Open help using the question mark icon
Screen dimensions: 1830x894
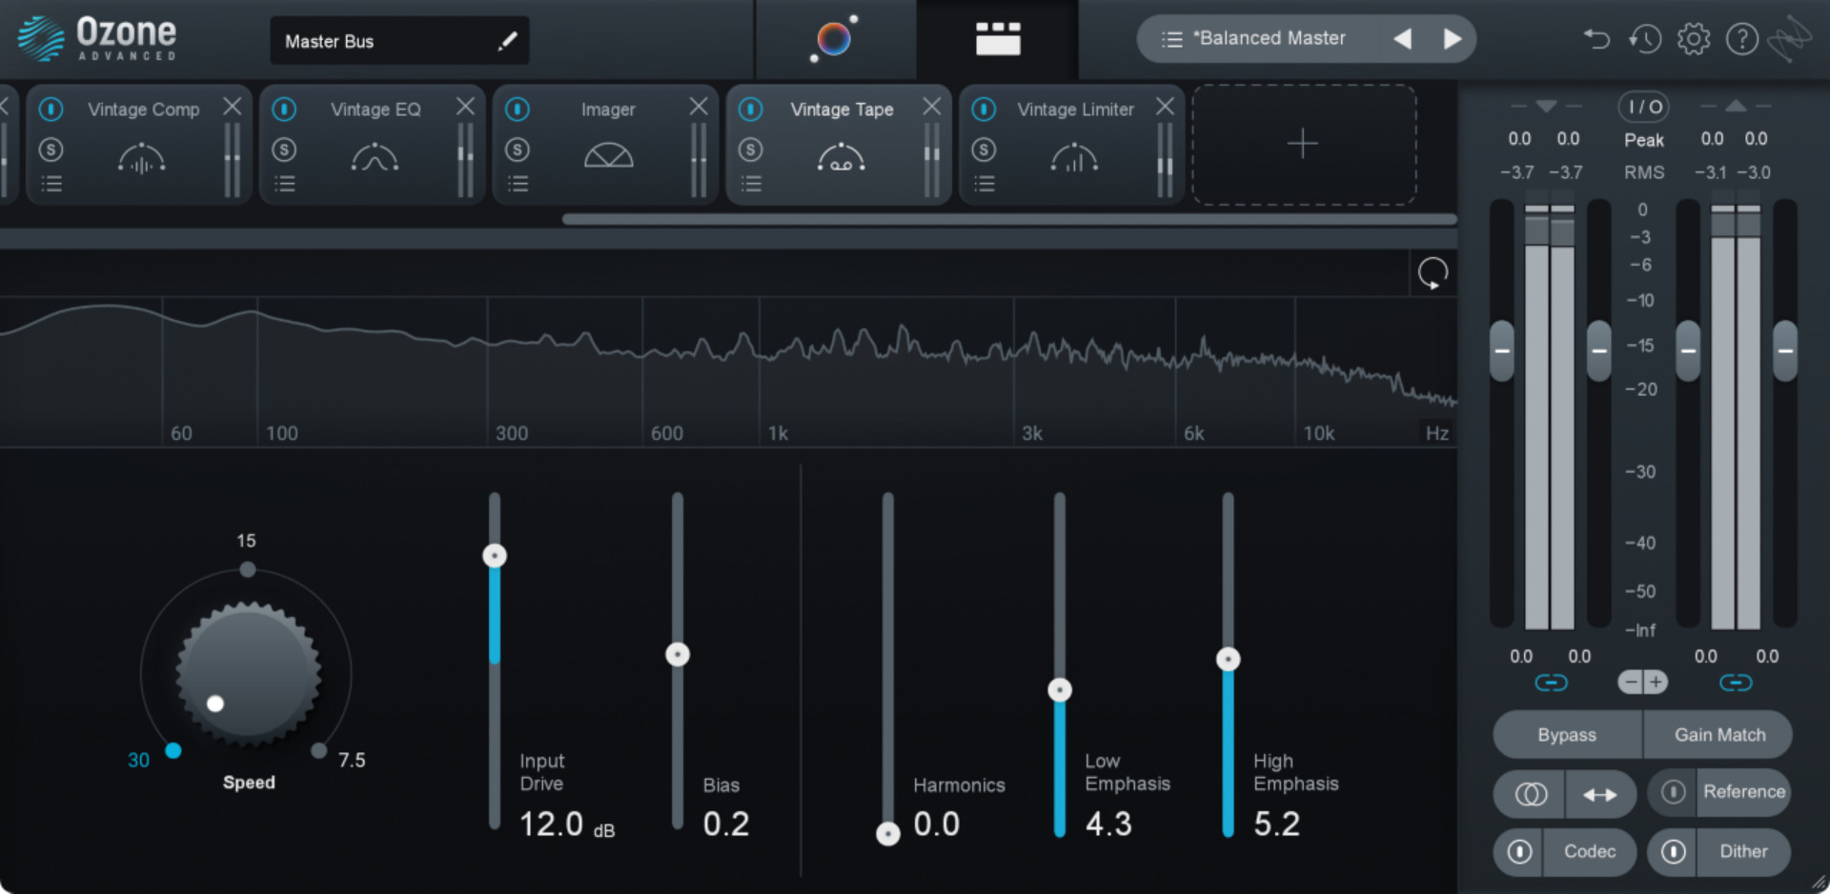pyautogui.click(x=1742, y=39)
